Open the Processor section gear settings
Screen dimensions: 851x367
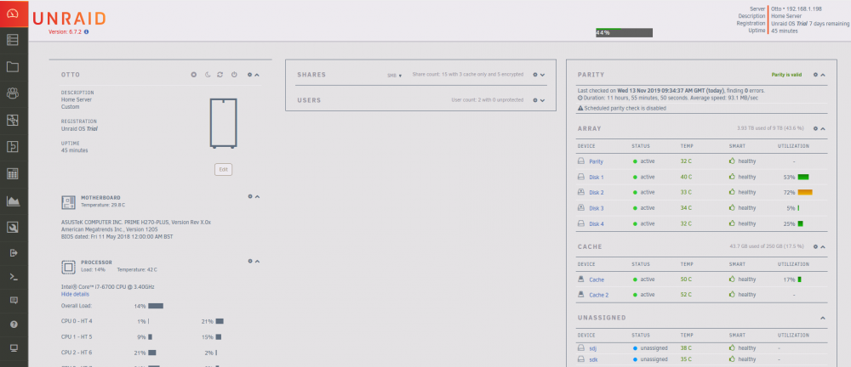(250, 261)
